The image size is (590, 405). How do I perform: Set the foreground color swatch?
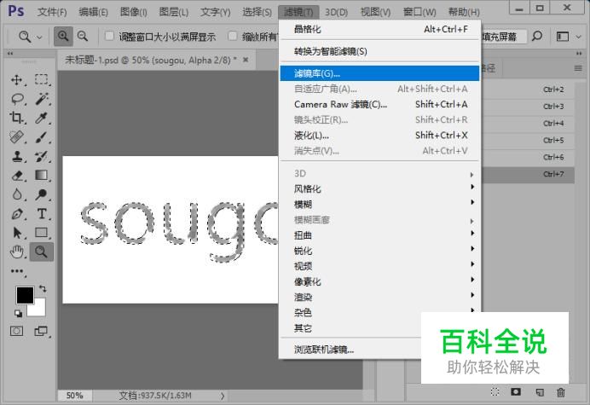(25, 295)
